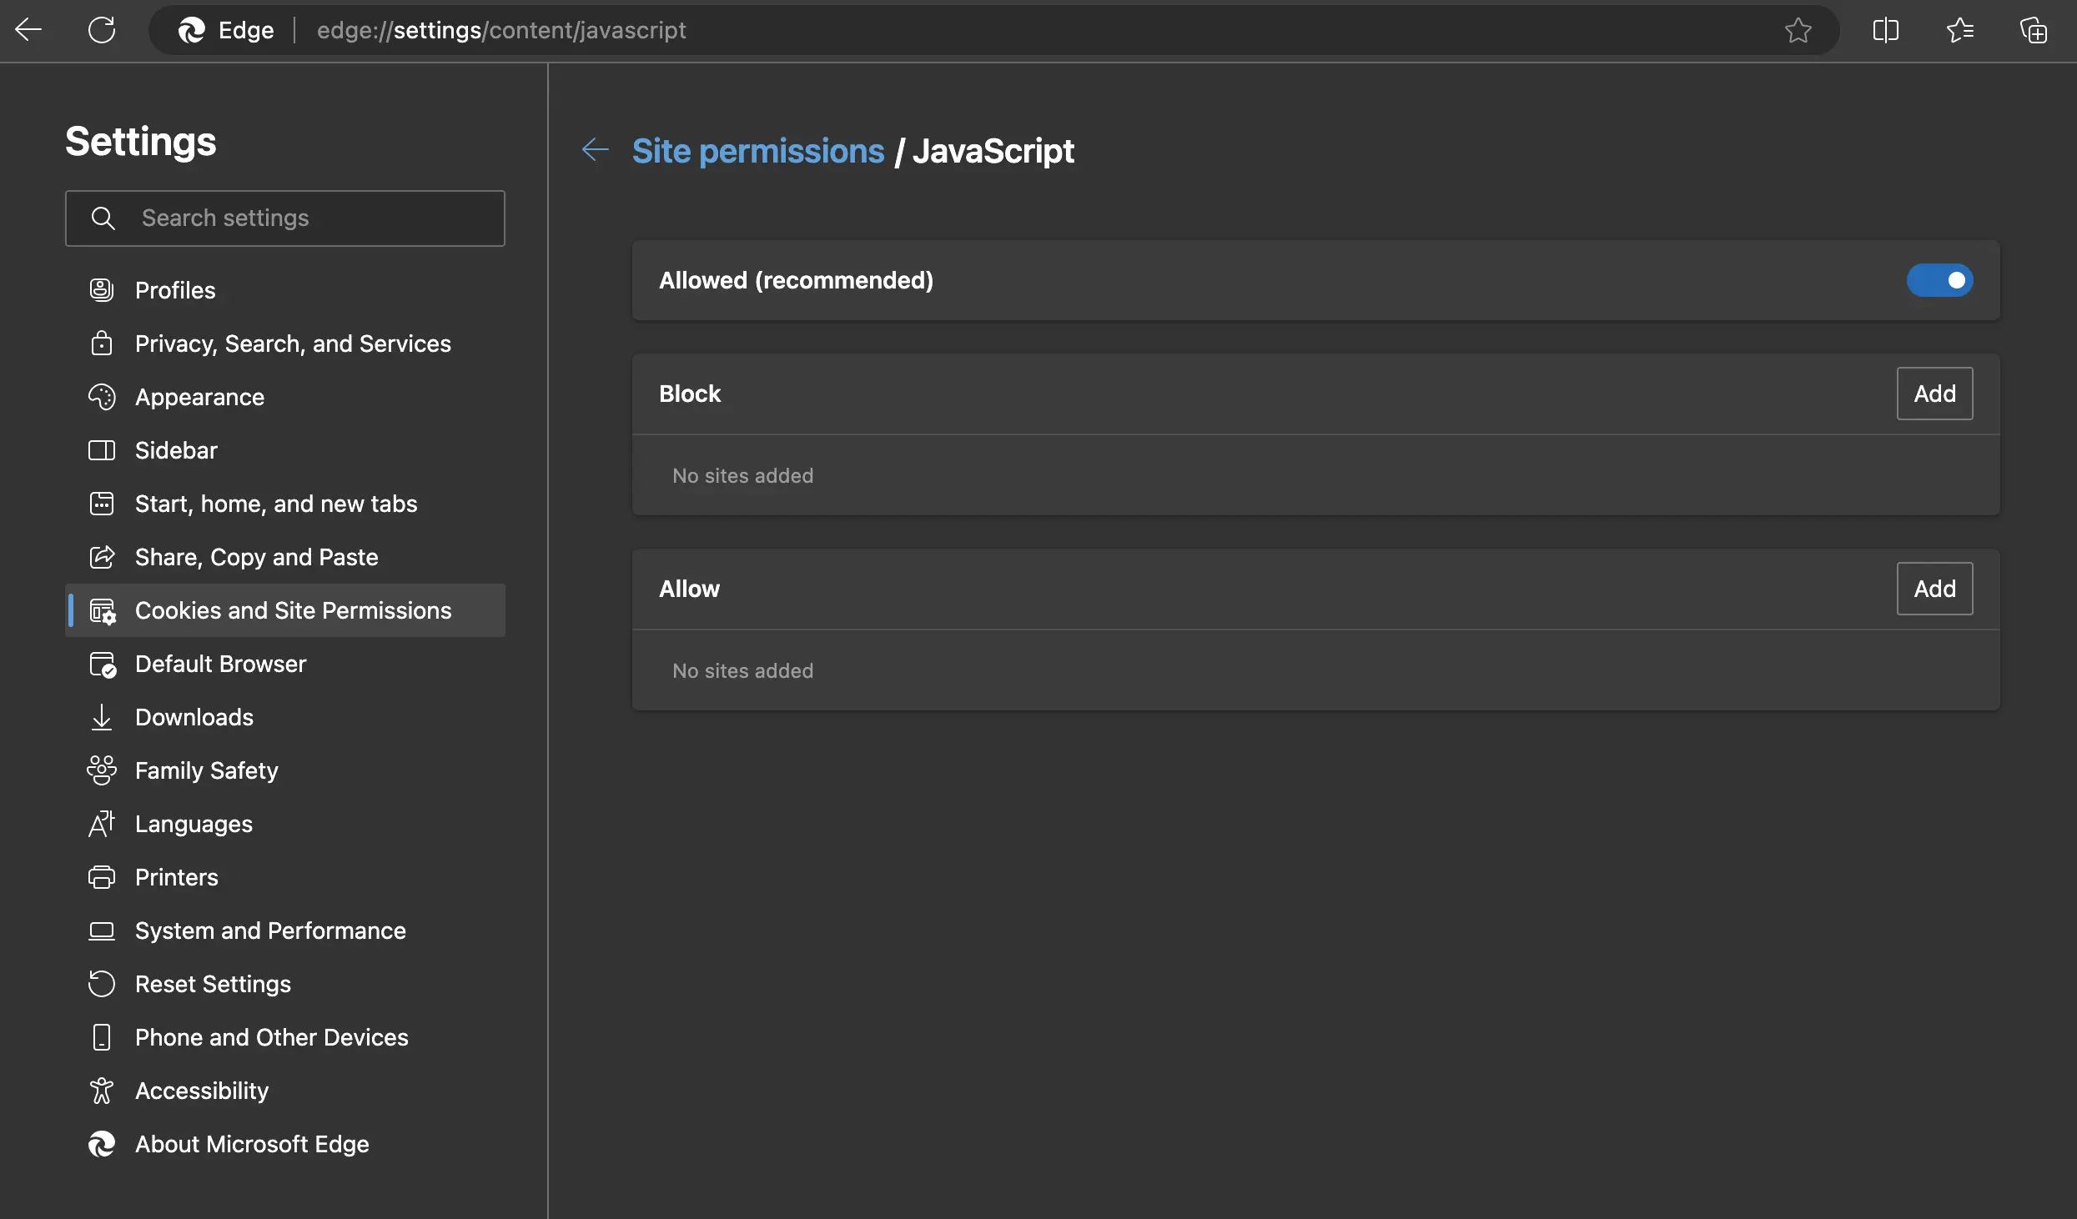Click inside the Search settings field
2077x1219 pixels.
click(284, 218)
